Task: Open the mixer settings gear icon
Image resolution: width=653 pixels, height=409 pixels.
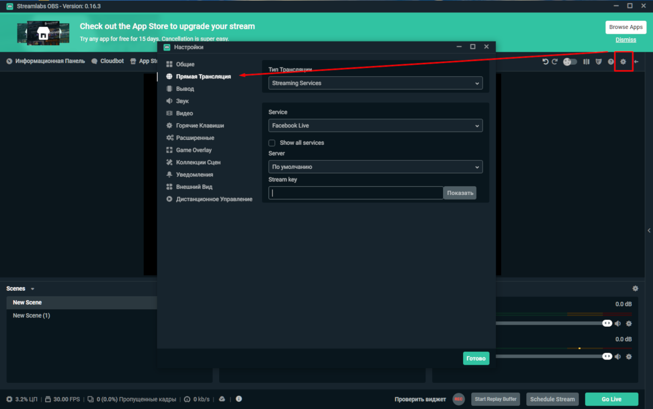Action: click(x=635, y=289)
